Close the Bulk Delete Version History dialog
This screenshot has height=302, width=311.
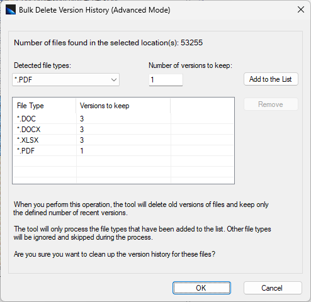301,9
